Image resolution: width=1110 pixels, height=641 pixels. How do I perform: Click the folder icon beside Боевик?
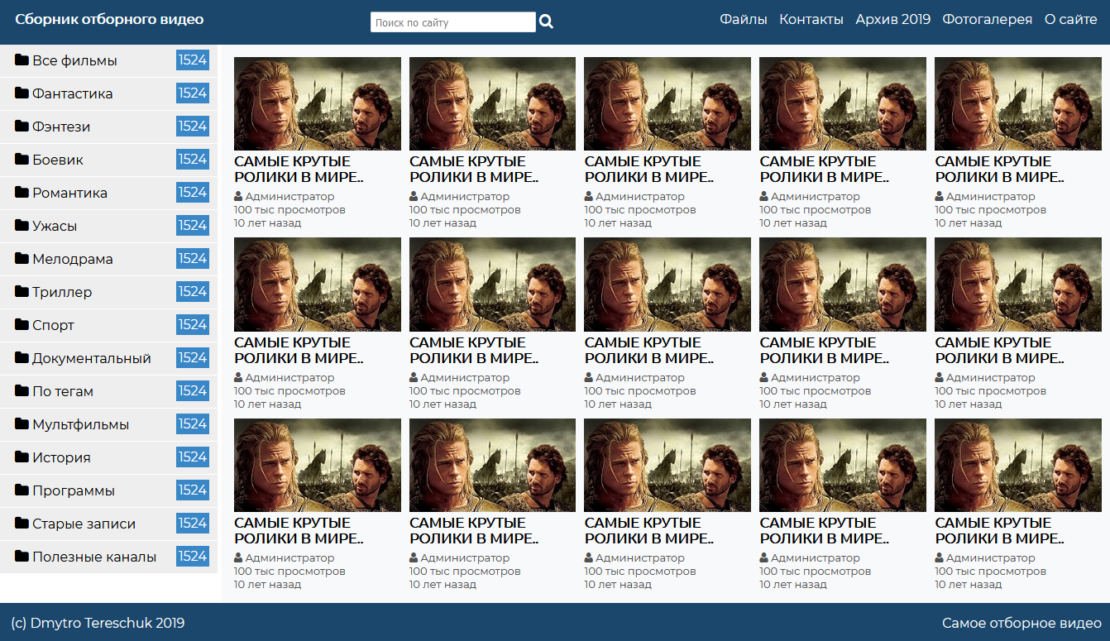click(x=22, y=159)
